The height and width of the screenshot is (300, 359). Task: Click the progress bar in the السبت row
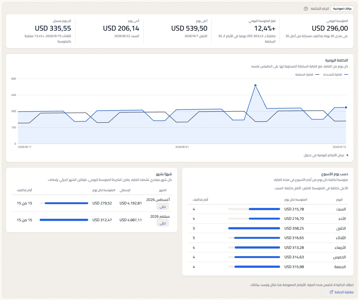(x=254, y=209)
